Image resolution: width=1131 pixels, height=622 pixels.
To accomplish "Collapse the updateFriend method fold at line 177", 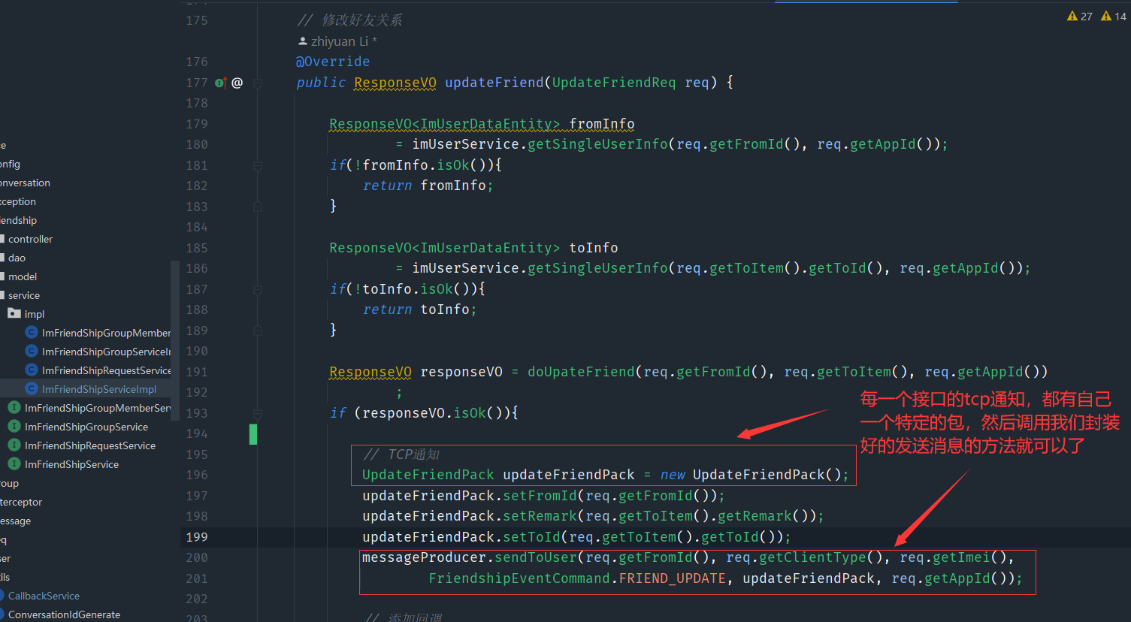I will tap(258, 83).
